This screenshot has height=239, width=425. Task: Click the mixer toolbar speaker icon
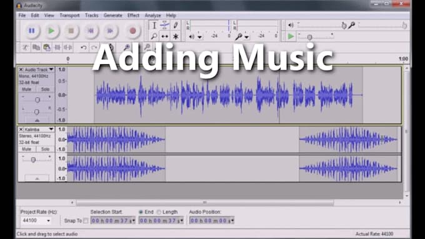click(291, 26)
